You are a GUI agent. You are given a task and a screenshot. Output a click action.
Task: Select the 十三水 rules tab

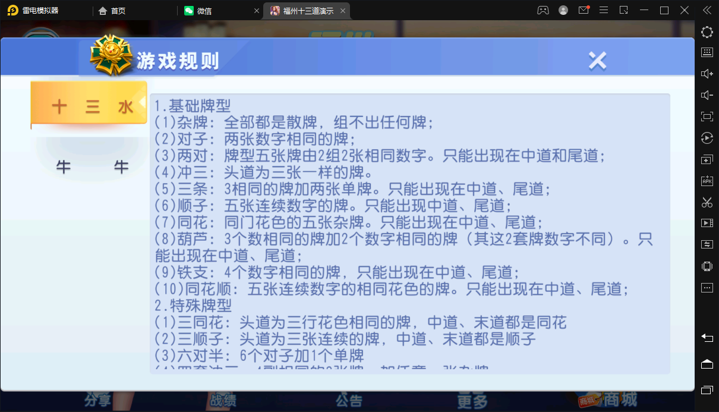click(x=89, y=106)
